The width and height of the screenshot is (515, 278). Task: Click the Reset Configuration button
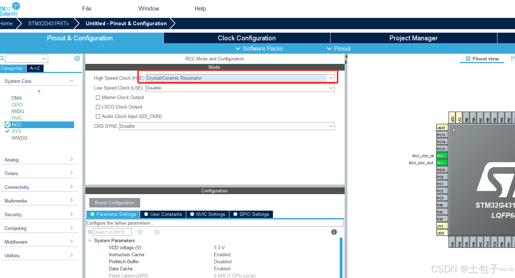115,203
